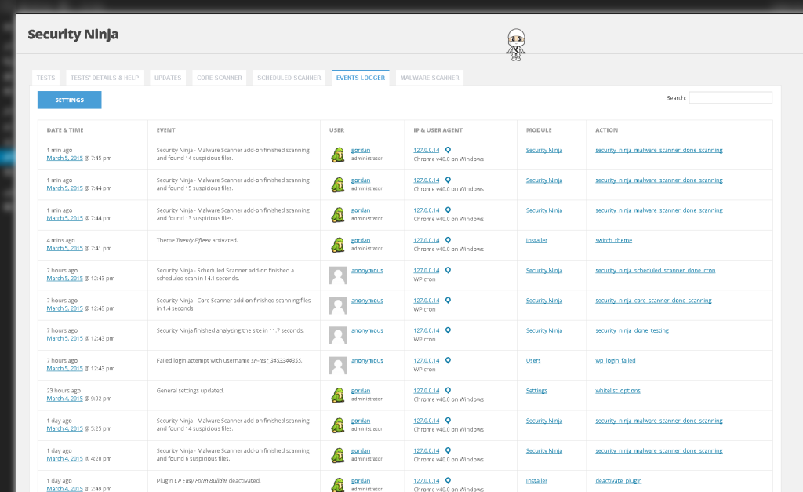This screenshot has width=803, height=492.
Task: Open gordan's user profile link
Action: 361,149
